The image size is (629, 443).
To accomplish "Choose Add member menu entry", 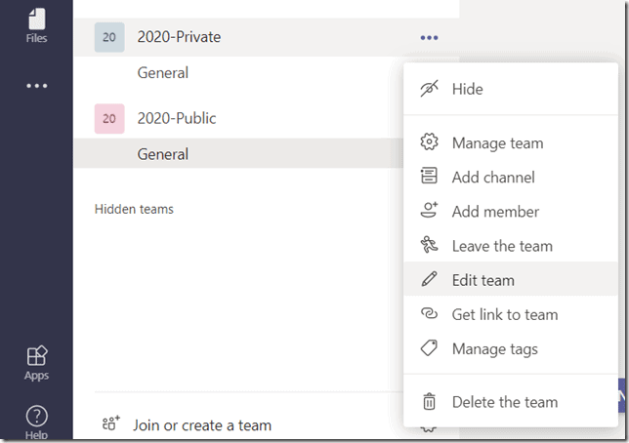I will point(511,212).
